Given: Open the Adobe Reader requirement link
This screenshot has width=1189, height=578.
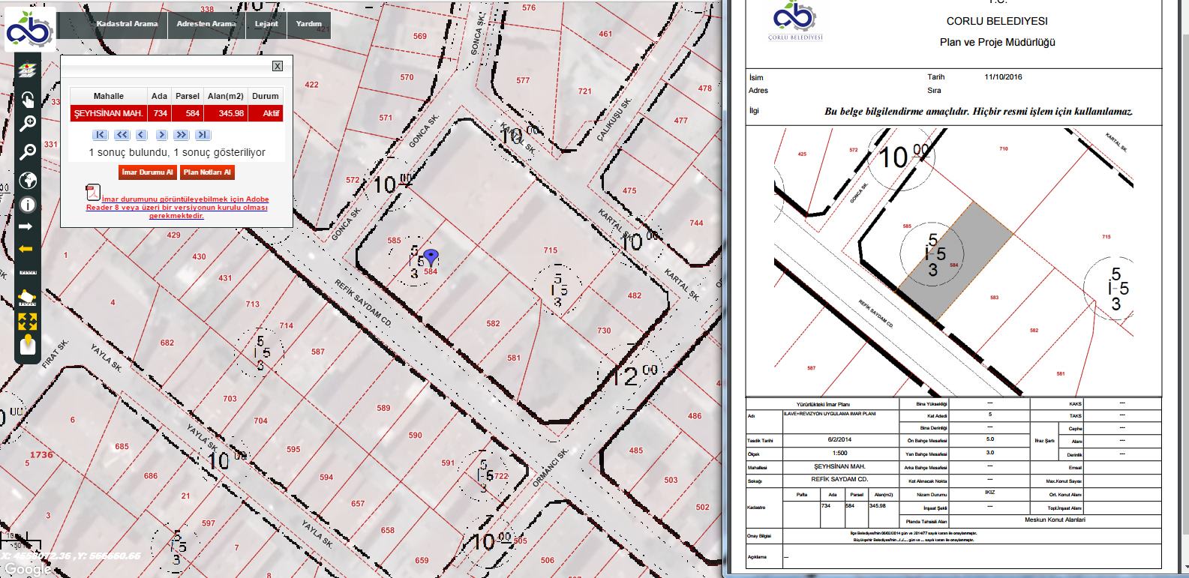Looking at the screenshot, I should 177,208.
